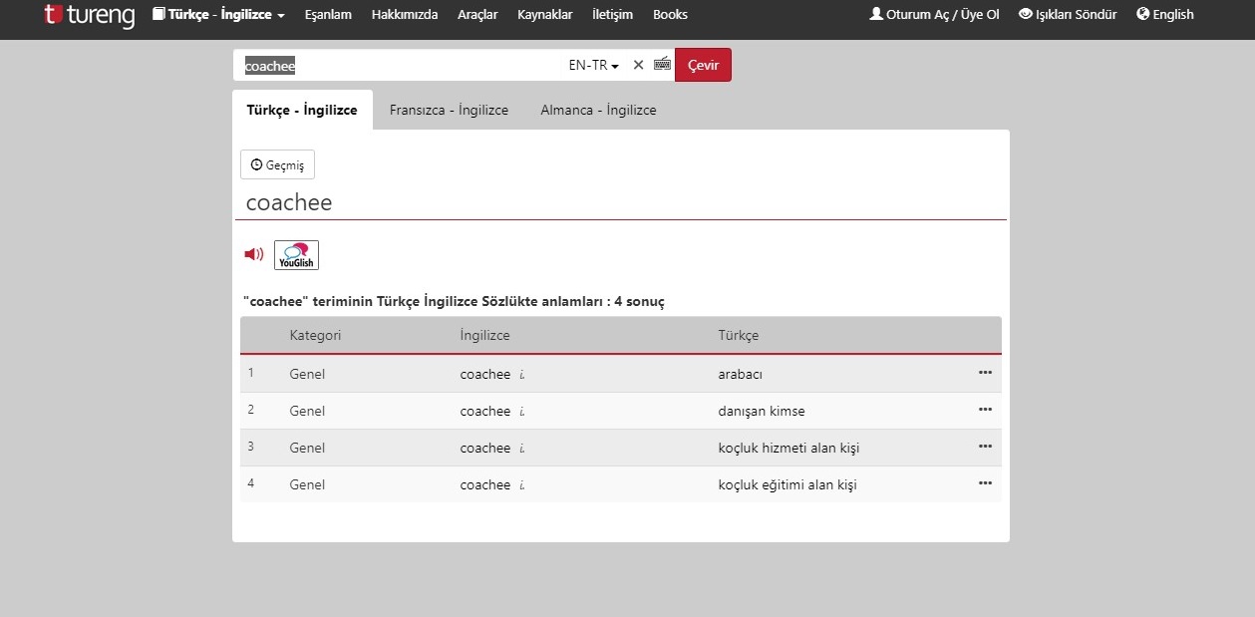Open İletişim menu item
The width and height of the screenshot is (1255, 617).
pyautogui.click(x=612, y=15)
